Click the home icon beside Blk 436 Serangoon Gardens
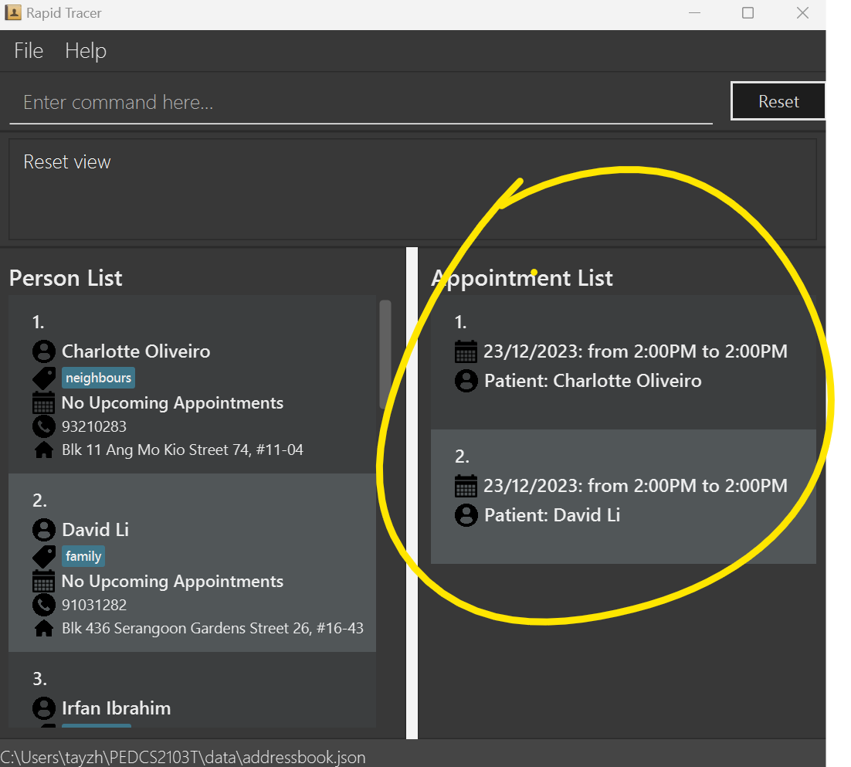The width and height of the screenshot is (851, 767). [44, 628]
